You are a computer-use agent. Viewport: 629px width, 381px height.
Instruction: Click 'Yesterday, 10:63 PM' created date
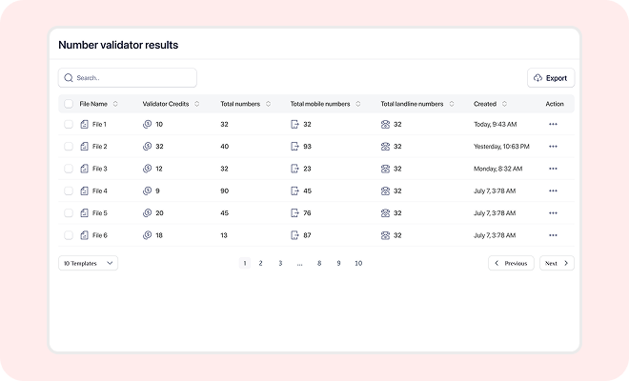[501, 147]
